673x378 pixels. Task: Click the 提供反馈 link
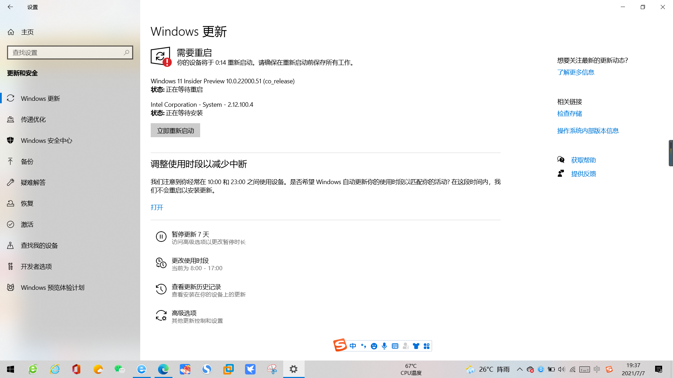point(583,174)
